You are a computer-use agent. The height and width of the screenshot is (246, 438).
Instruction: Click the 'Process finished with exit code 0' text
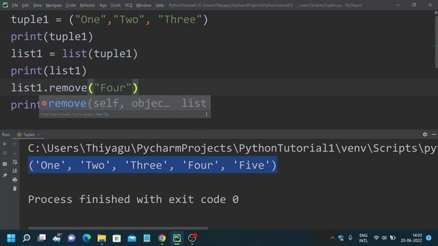coord(133,200)
